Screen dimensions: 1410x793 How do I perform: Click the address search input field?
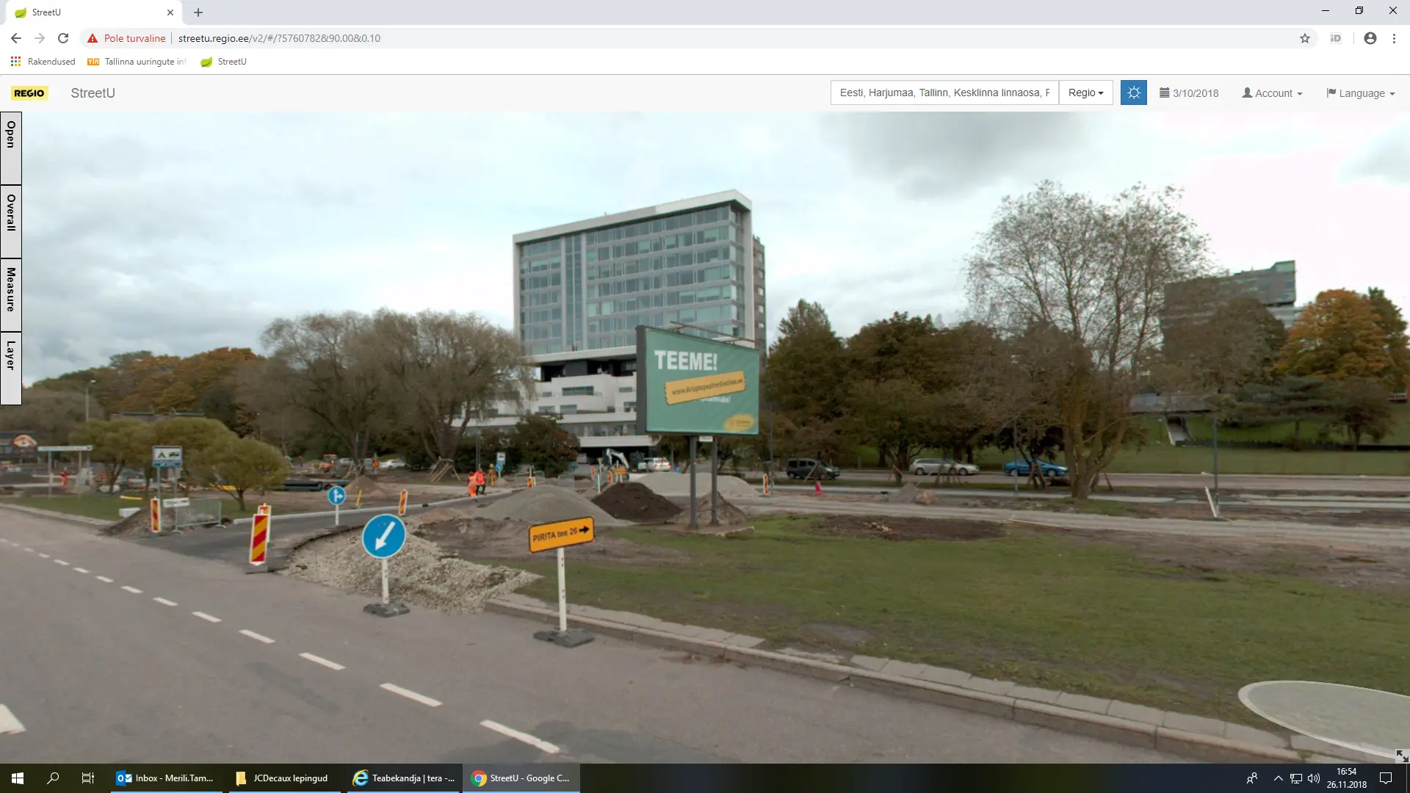(944, 93)
